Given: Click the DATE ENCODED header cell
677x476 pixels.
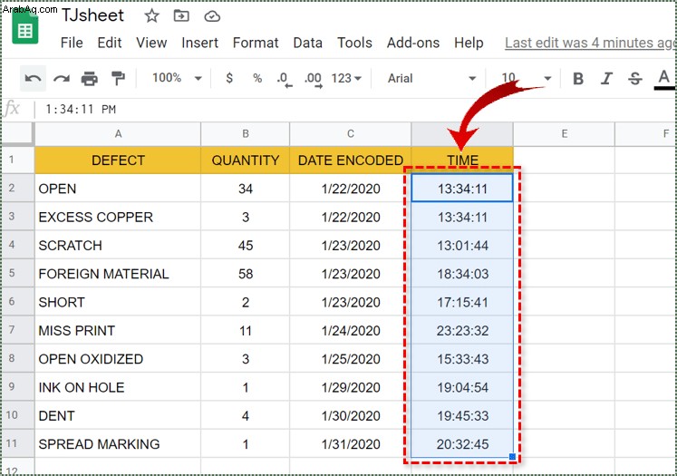Looking at the screenshot, I should click(351, 160).
